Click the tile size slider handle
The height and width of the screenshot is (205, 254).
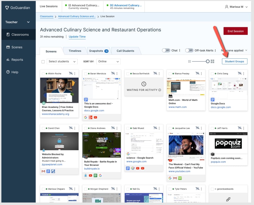click(208, 61)
